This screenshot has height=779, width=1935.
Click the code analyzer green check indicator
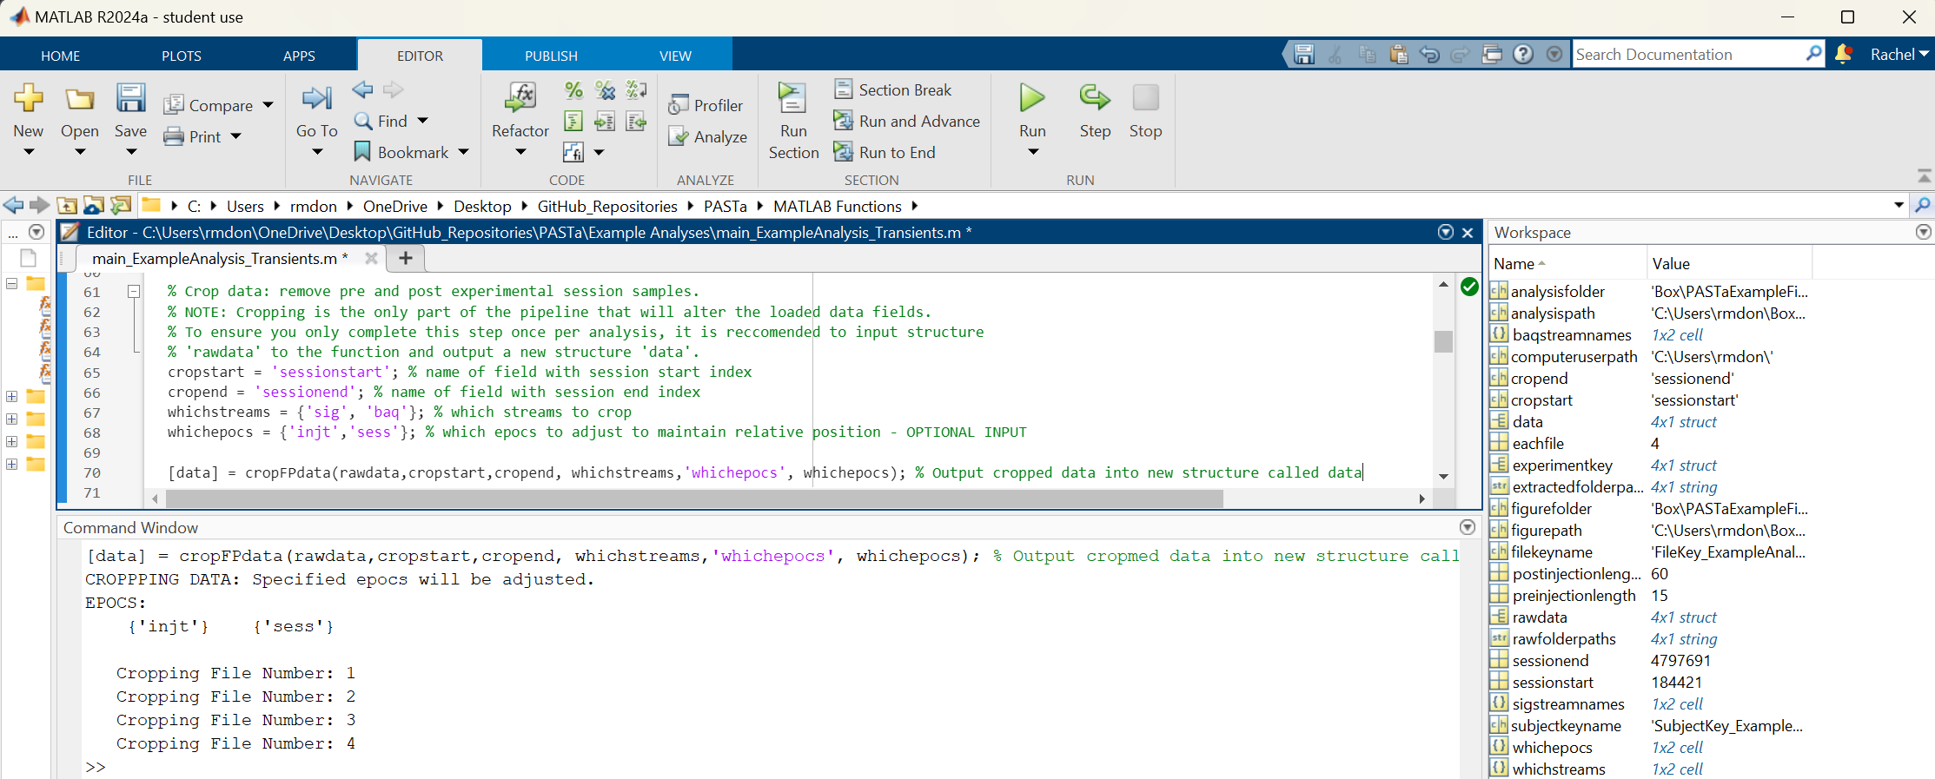[x=1469, y=287]
